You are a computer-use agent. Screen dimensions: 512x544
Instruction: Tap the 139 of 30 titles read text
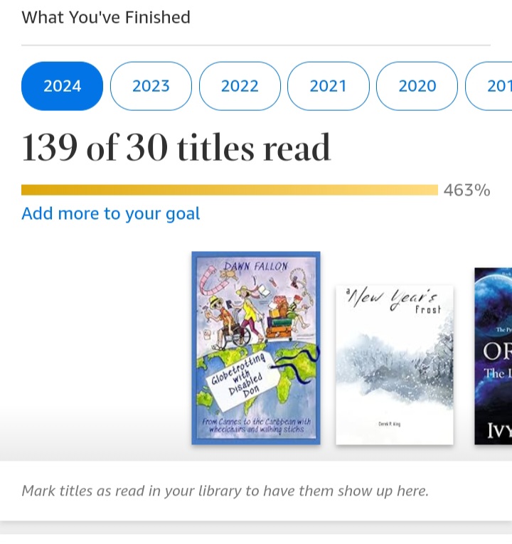coord(176,148)
